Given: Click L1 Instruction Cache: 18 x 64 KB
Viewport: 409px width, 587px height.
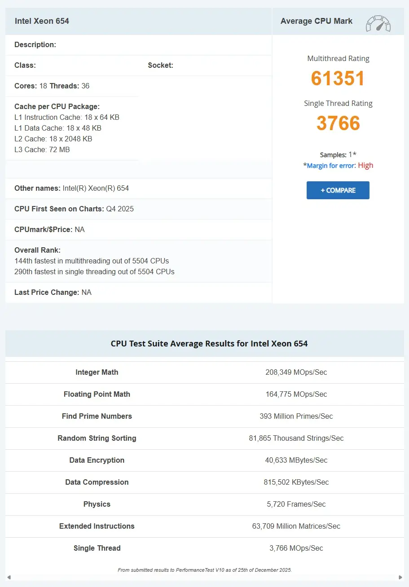Looking at the screenshot, I should coord(67,118).
